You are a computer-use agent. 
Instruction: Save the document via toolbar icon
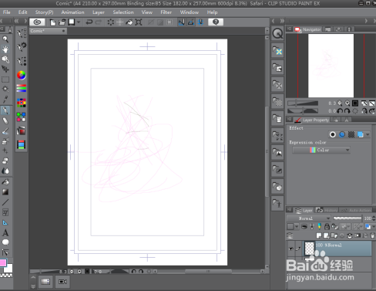(x=72, y=22)
